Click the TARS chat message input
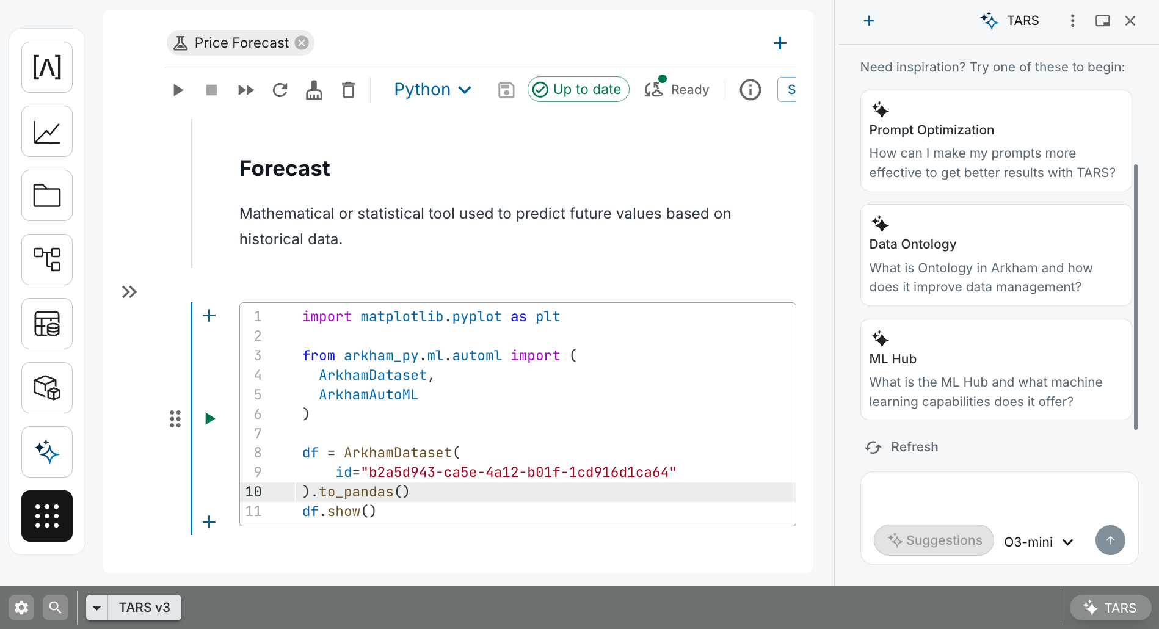Image resolution: width=1159 pixels, height=629 pixels. [999, 498]
